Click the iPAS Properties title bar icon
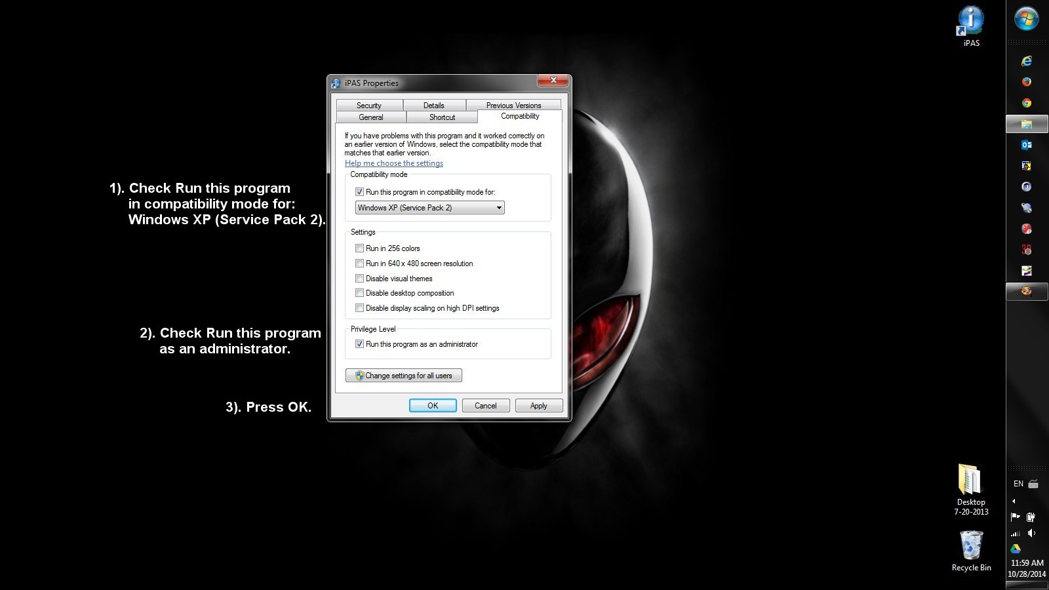 (336, 83)
